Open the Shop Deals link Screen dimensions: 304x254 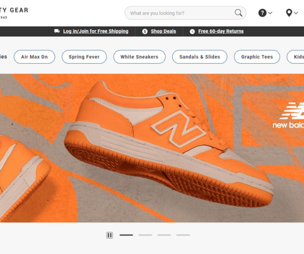pos(163,31)
